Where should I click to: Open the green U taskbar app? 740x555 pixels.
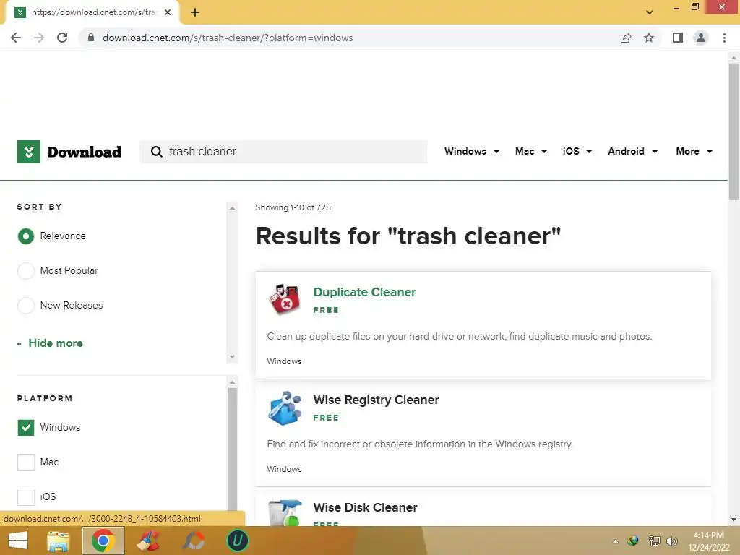coord(237,541)
